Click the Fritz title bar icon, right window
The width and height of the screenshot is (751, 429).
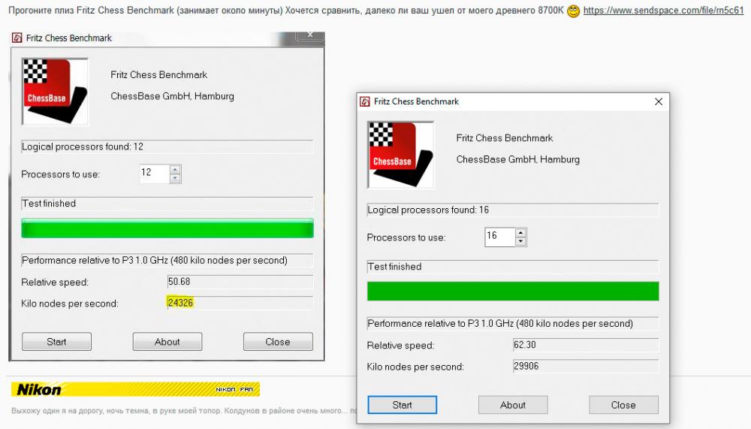click(x=365, y=101)
